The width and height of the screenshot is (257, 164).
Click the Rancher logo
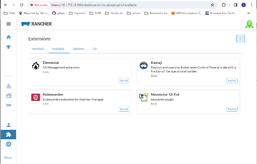pos(36,24)
